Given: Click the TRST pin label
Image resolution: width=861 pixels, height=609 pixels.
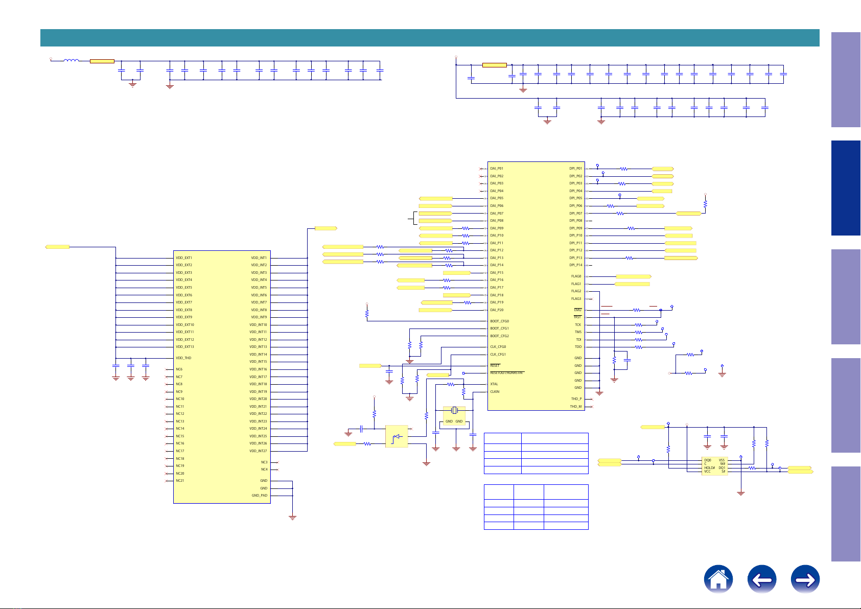Looking at the screenshot, I should 578,317.
